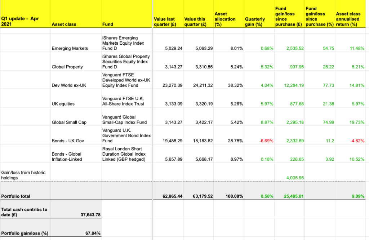Select the 19,488.29 value cell
This screenshot has height=240, width=369.
tap(168, 135)
